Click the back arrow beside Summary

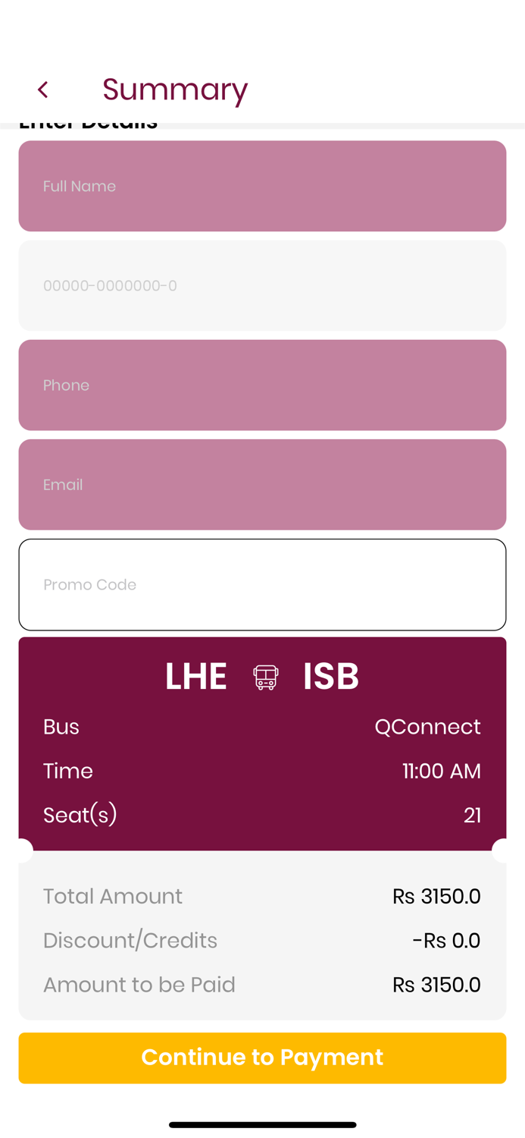pos(43,89)
